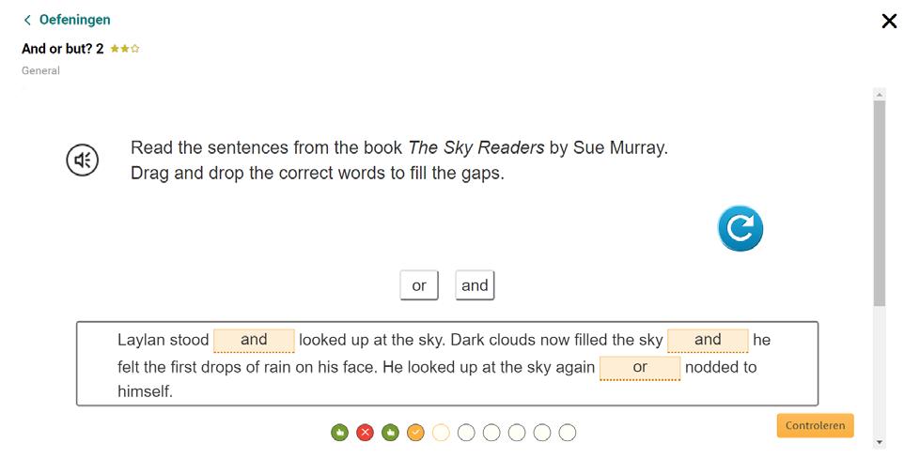Select the red incorrect progress dot

365,433
